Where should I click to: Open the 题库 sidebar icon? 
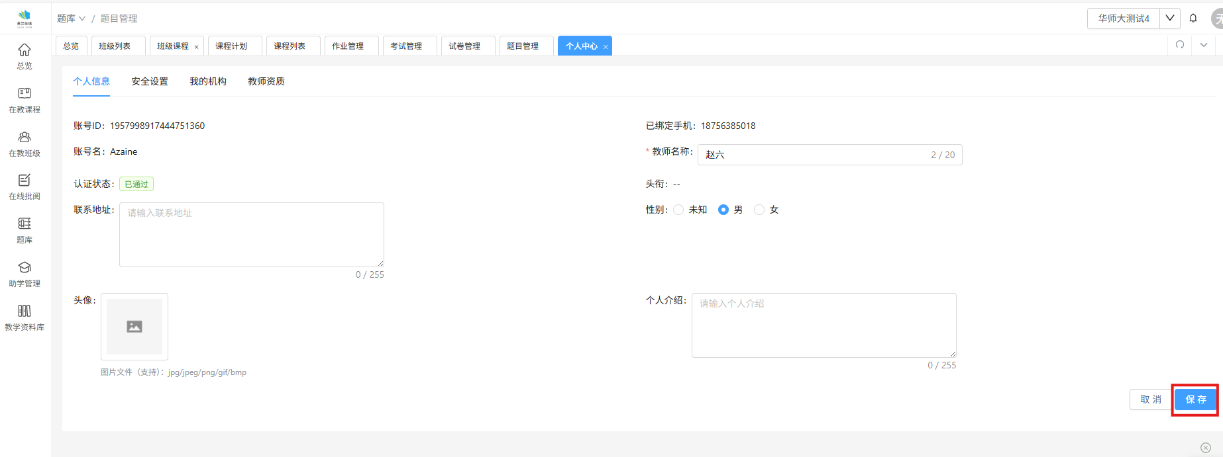(x=25, y=230)
